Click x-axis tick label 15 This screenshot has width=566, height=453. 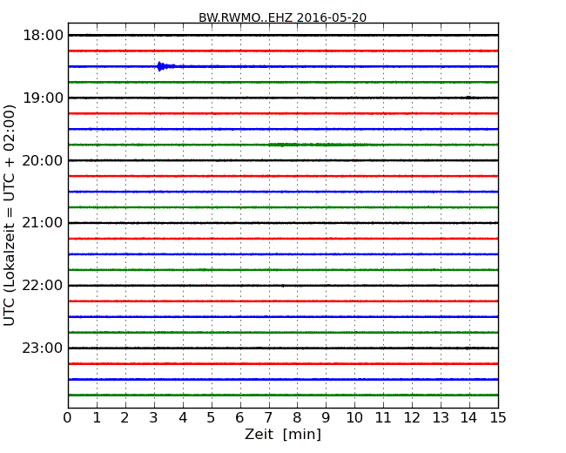(498, 418)
